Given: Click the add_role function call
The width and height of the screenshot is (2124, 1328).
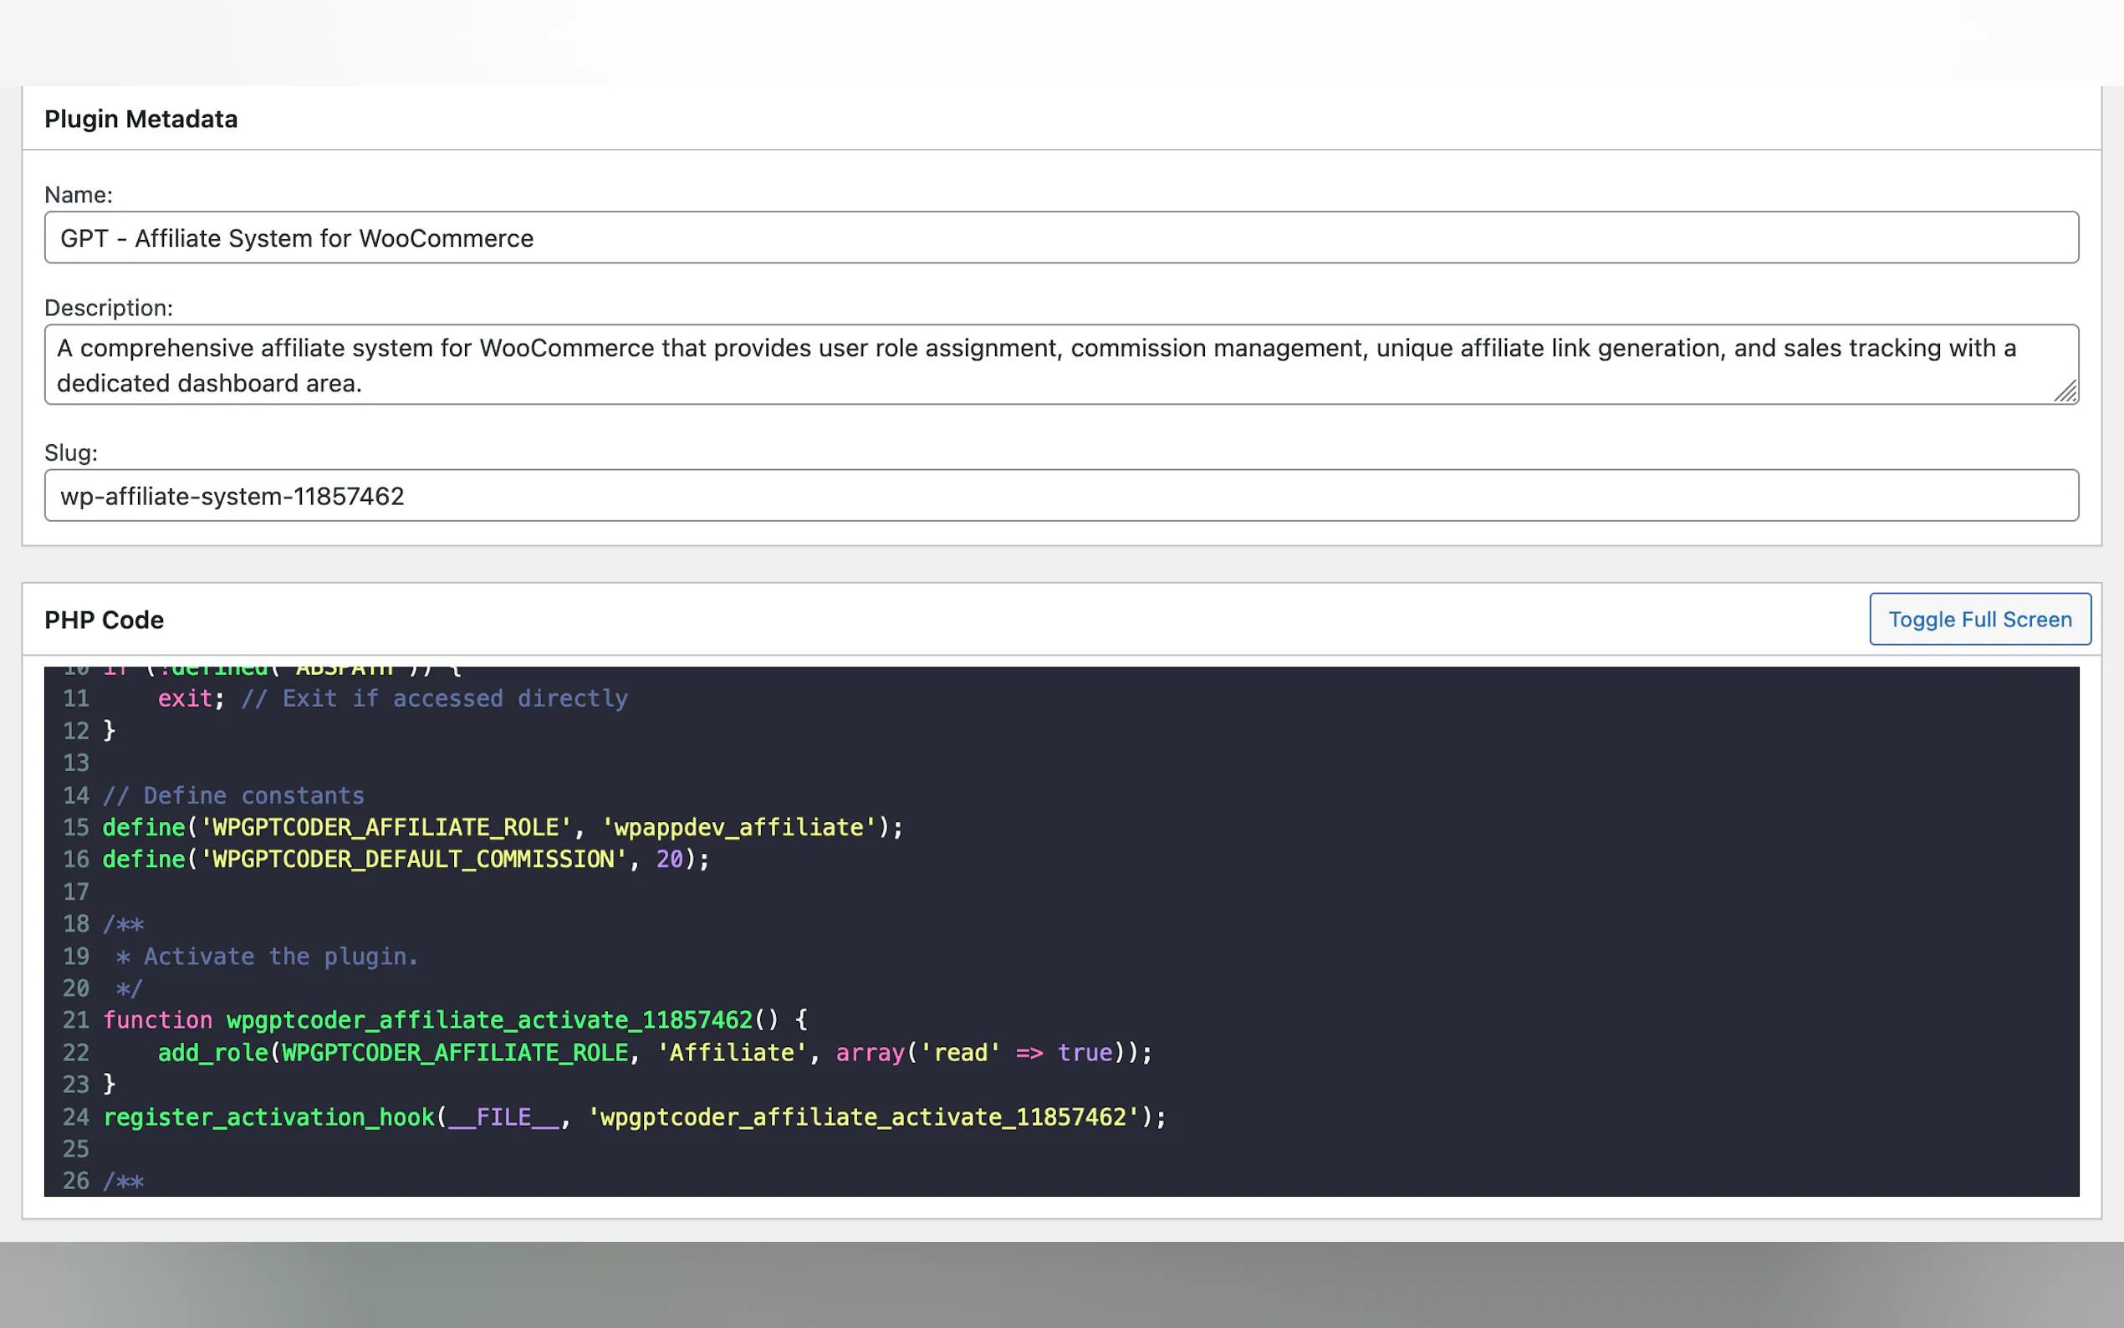Looking at the screenshot, I should (212, 1052).
